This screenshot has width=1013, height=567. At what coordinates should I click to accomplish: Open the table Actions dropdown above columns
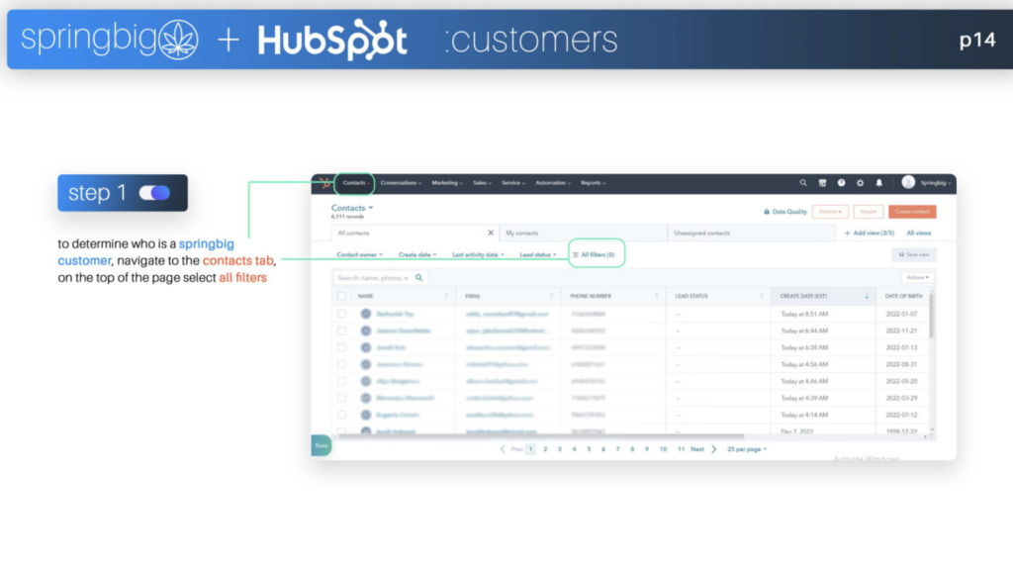point(917,277)
